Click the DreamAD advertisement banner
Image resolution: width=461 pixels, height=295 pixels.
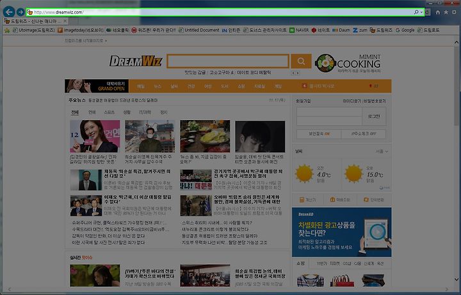[342, 232]
